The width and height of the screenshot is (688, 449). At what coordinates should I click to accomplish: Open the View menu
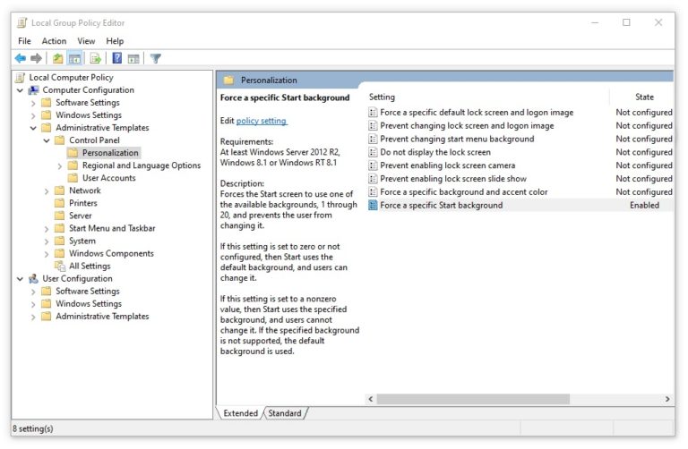pyautogui.click(x=86, y=41)
